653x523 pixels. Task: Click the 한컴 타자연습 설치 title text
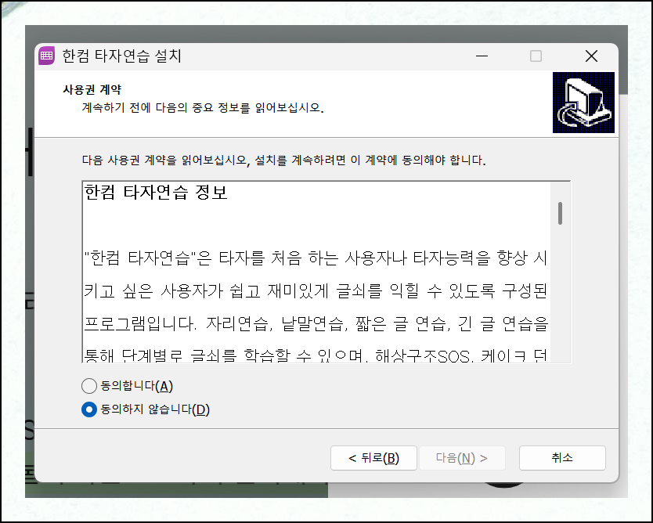pos(122,56)
